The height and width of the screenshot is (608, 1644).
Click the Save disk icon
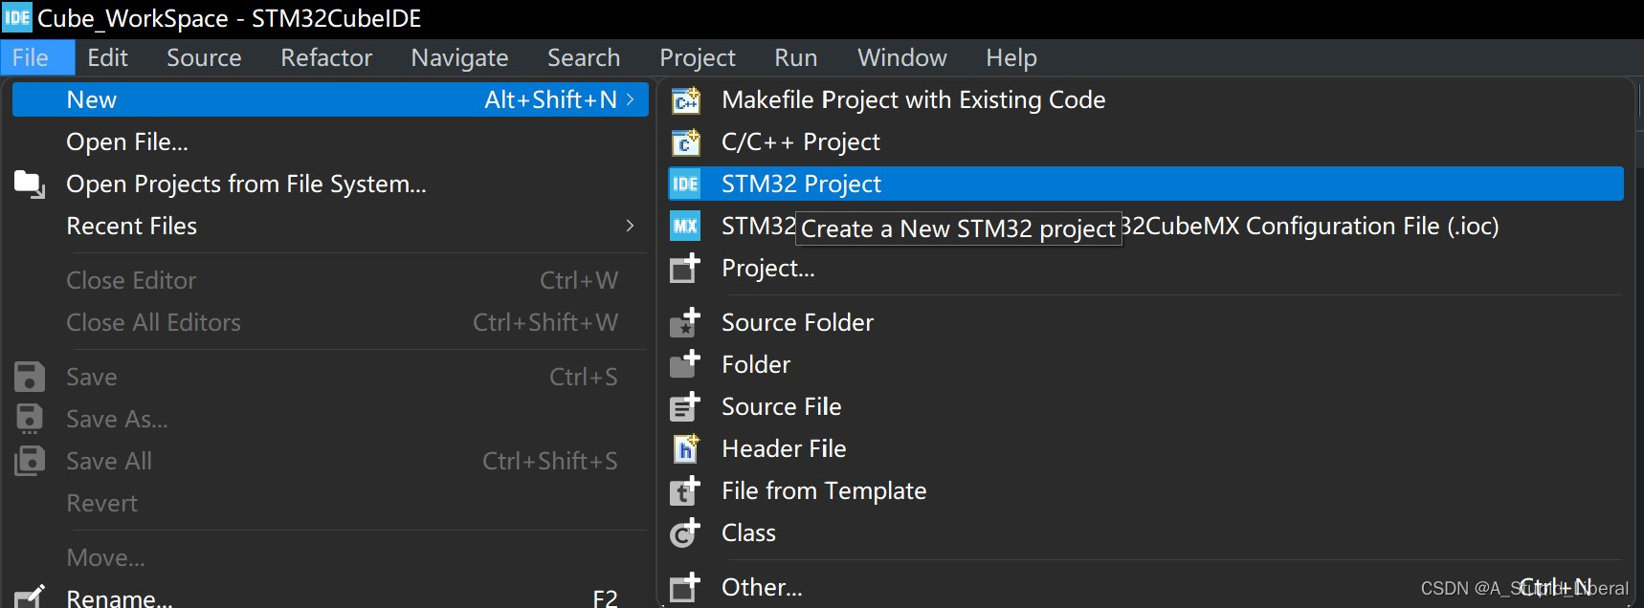point(30,377)
